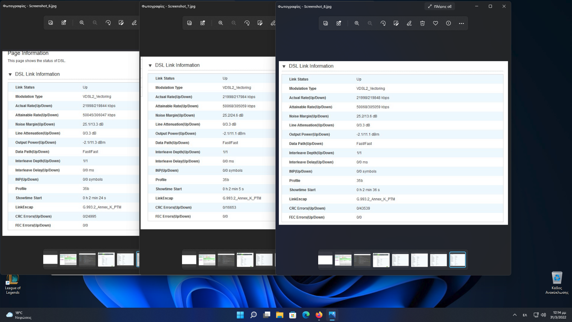Image resolution: width=572 pixels, height=322 pixels.
Task: Open the Windows Start menu
Action: [x=240, y=315]
